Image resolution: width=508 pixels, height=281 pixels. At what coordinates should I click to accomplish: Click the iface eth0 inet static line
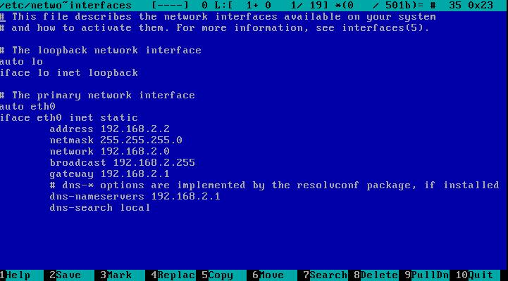pyautogui.click(x=69, y=118)
